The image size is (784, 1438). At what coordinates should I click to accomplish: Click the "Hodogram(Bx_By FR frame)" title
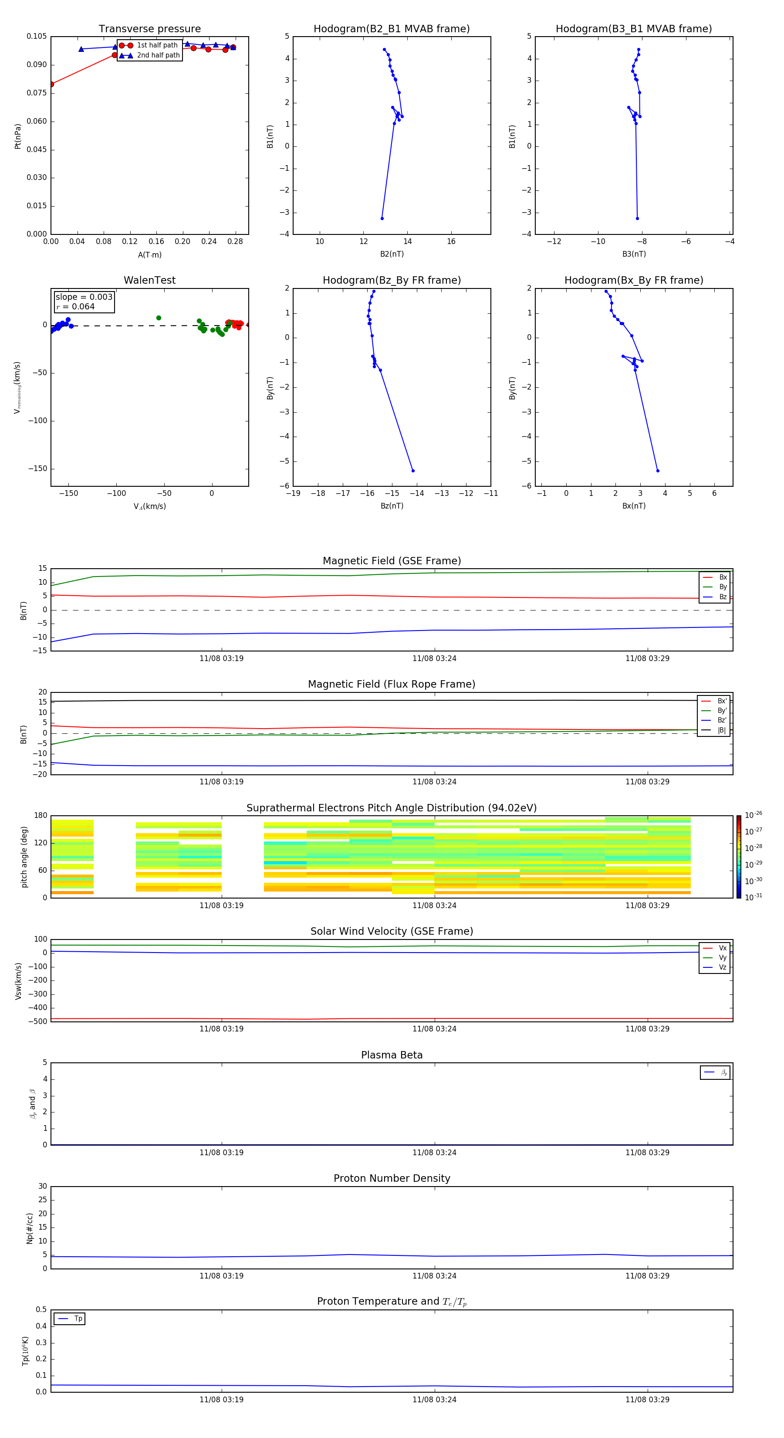[x=634, y=280]
